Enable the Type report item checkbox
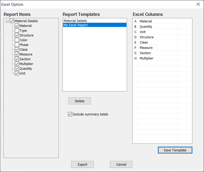Screen dimensions: 204x172 (17, 30)
